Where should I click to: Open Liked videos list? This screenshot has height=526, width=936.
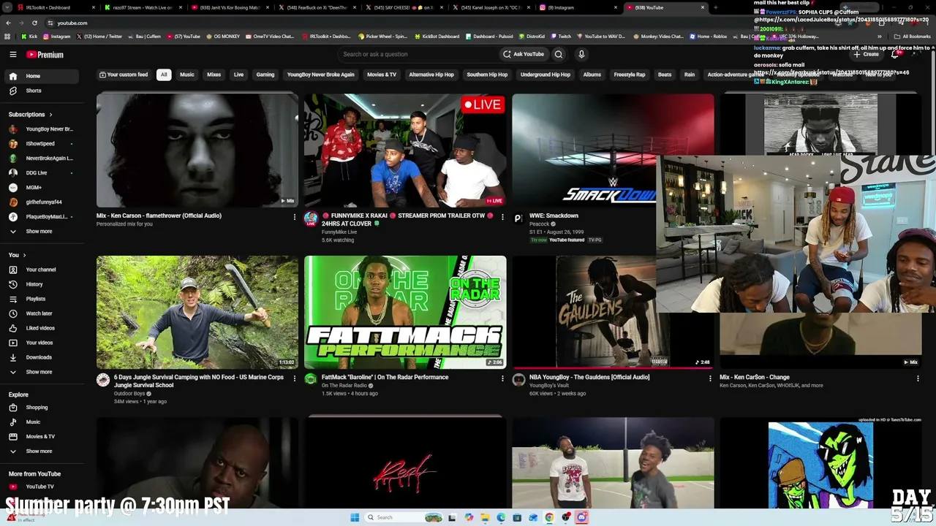point(41,328)
